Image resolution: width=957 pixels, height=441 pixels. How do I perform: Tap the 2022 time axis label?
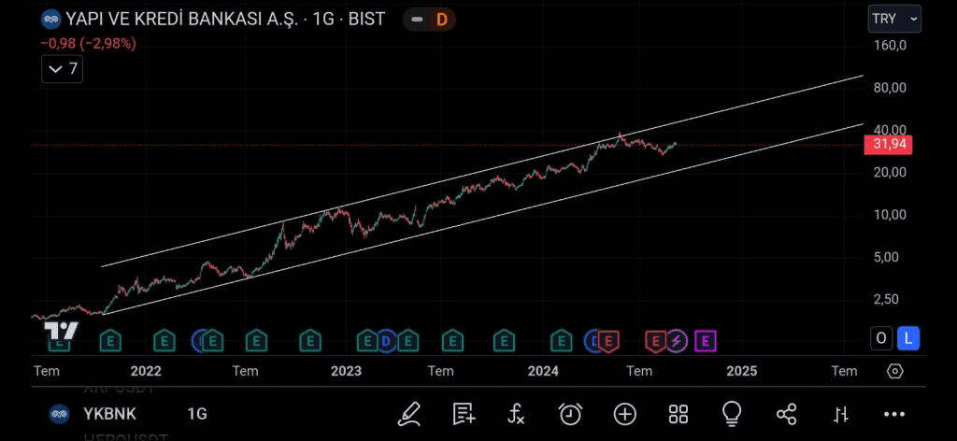click(146, 371)
